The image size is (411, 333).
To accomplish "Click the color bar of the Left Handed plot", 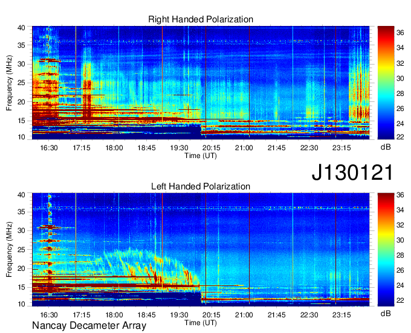I will tap(386, 250).
